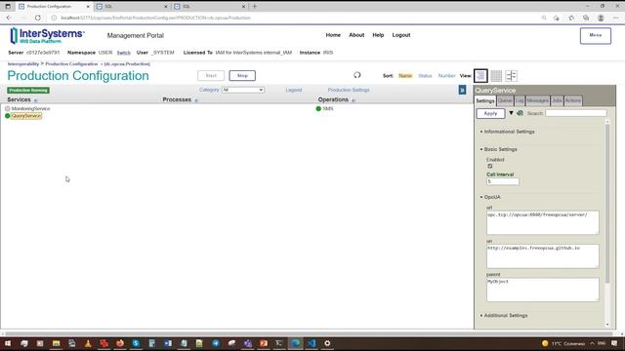The height and width of the screenshot is (351, 625).
Task: Click the QueryService green status indicator
Action: click(8, 116)
